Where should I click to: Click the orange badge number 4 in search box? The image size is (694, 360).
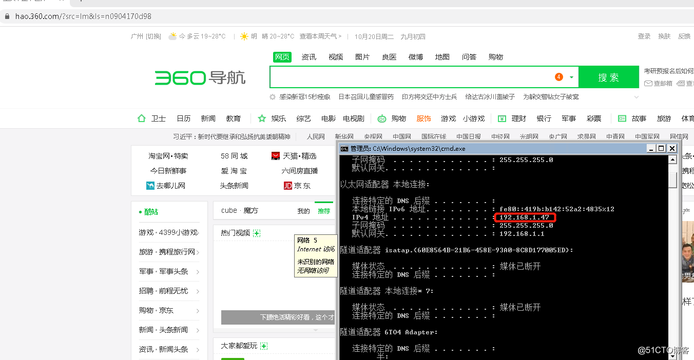(x=558, y=77)
